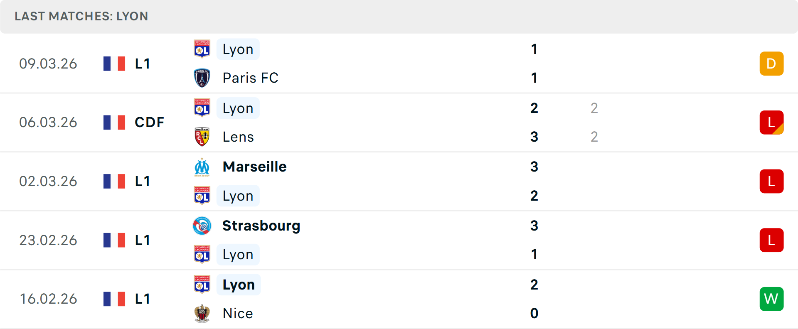This screenshot has height=329, width=798.
Task: Click the green W win badge
Action: pos(771,299)
